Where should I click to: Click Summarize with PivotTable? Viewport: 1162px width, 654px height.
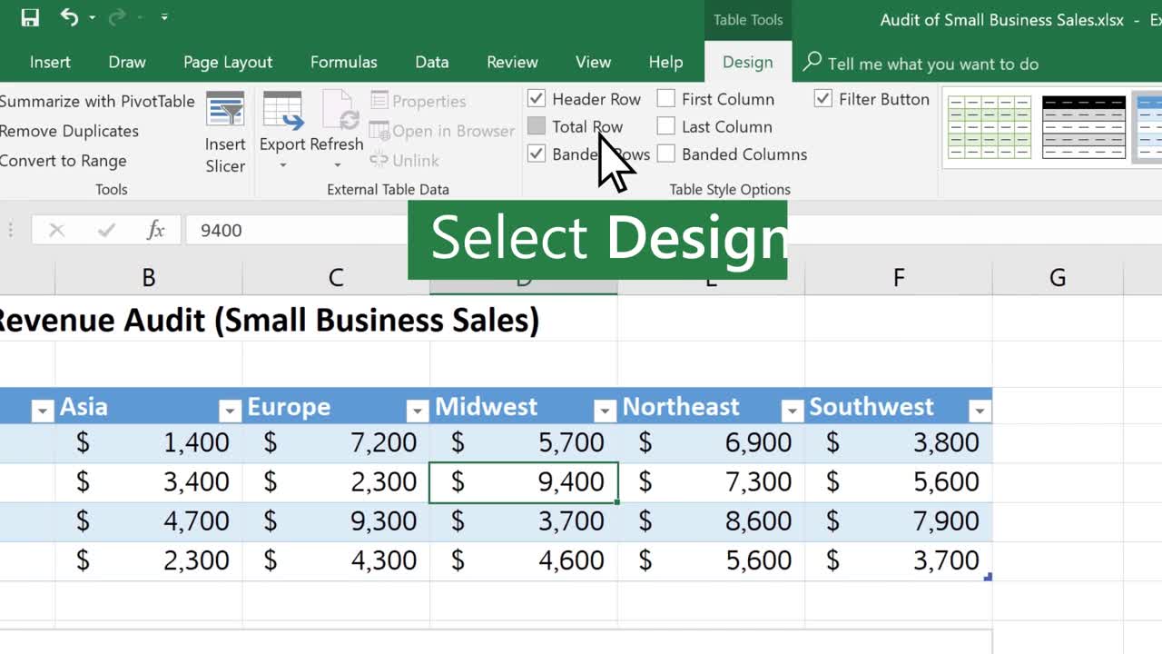click(97, 101)
